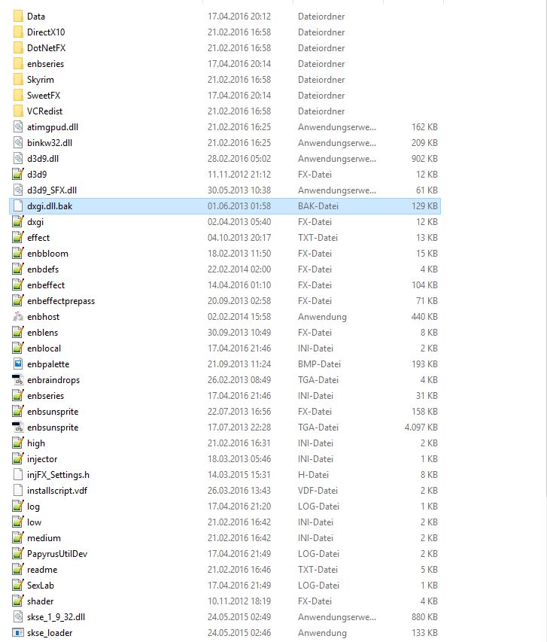The image size is (547, 642).
Task: Click the VDF-Datei type cell
Action: click(x=318, y=491)
